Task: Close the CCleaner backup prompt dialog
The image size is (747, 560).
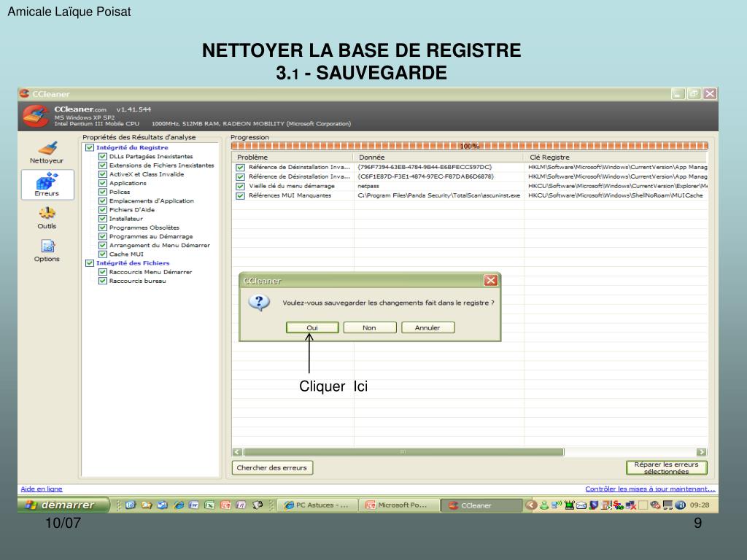Action: click(x=491, y=281)
